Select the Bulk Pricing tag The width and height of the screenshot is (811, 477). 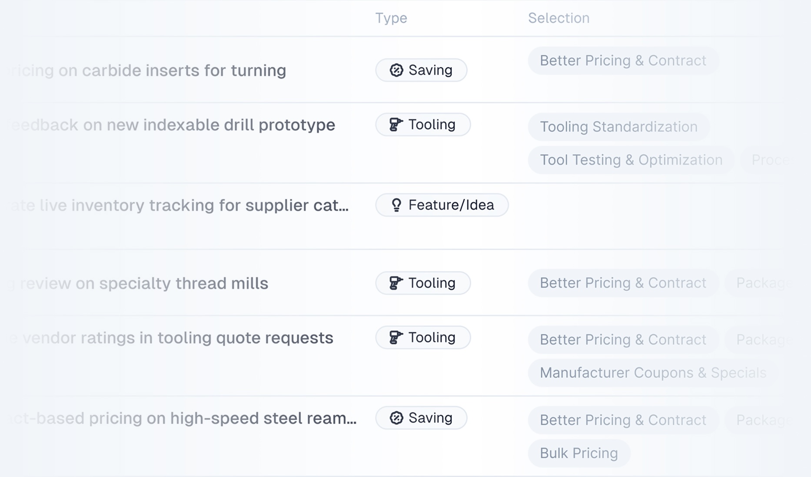(x=579, y=453)
